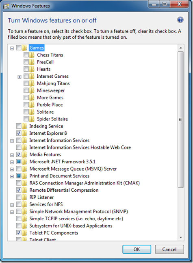Click the Minesweeper folder icon
Screen dimensions: 193x263
click(32, 90)
